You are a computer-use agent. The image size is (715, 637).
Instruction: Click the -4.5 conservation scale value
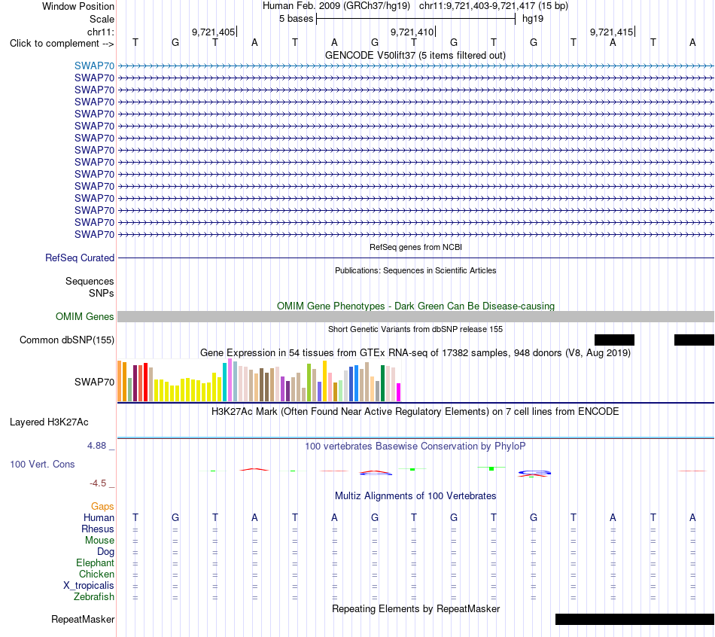98,483
